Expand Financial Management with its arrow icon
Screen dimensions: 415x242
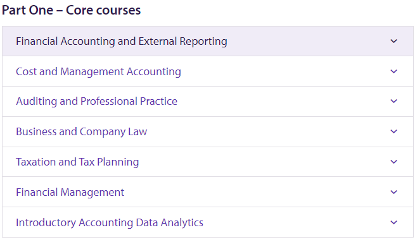pyautogui.click(x=393, y=192)
